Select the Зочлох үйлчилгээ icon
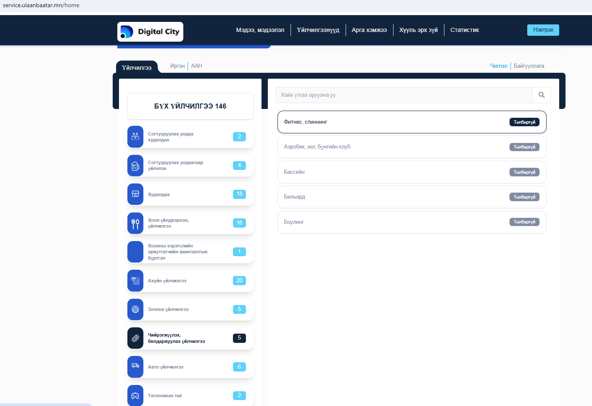592x406 pixels. (135, 310)
